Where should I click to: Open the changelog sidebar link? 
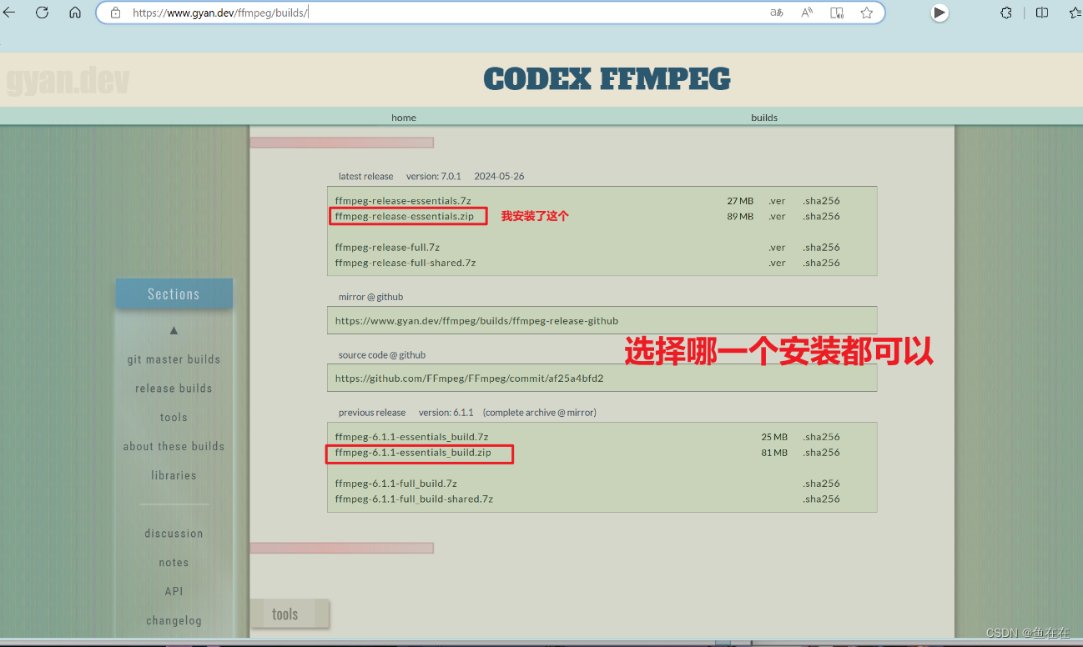click(x=174, y=620)
